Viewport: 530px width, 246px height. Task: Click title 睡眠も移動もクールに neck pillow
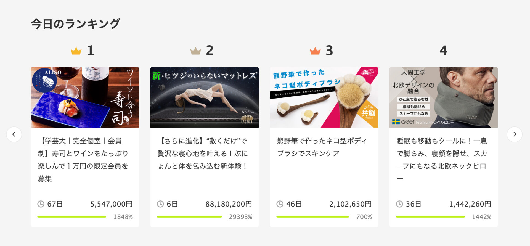[442, 160]
